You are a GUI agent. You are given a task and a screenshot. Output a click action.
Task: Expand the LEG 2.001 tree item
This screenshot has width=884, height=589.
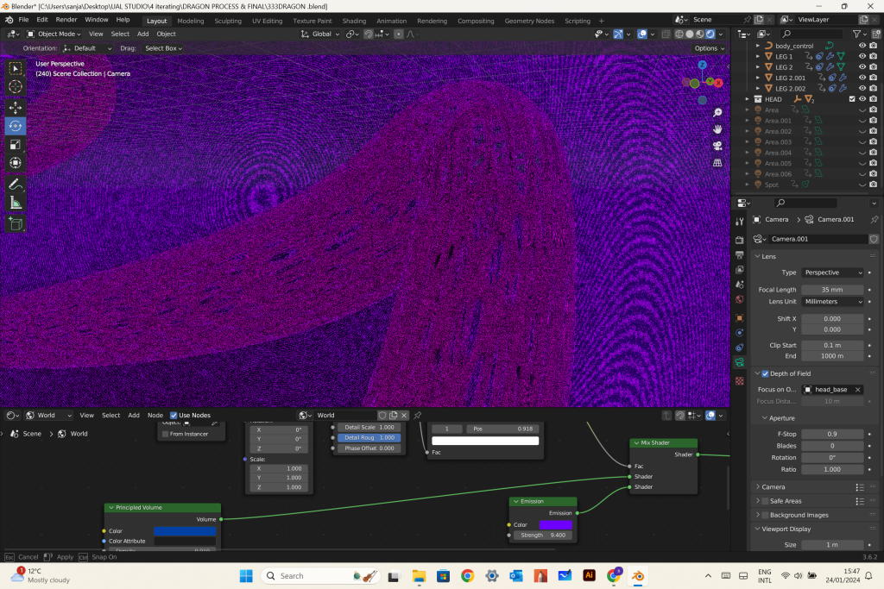click(758, 78)
